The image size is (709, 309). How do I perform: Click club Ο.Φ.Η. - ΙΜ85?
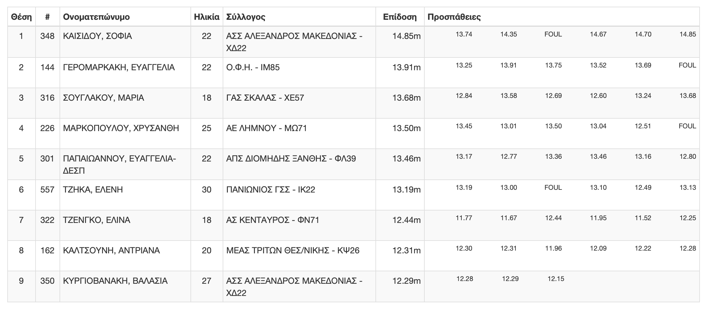click(x=253, y=67)
